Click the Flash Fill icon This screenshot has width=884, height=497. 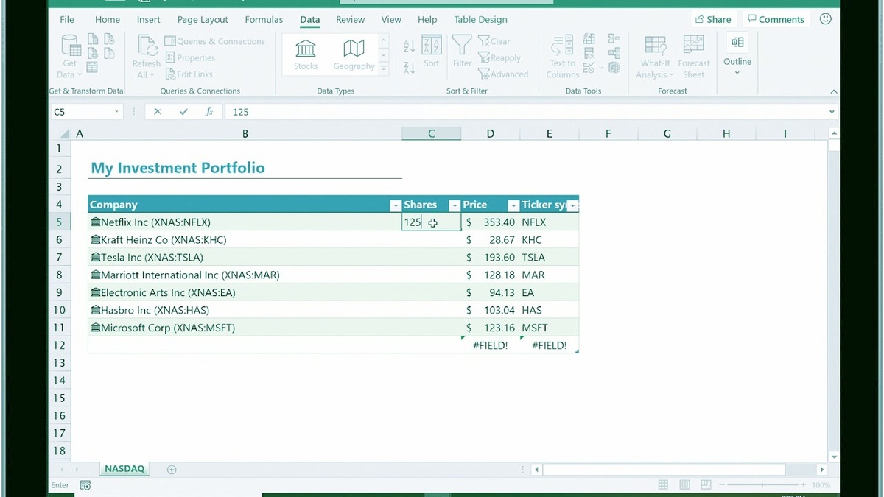click(x=589, y=38)
